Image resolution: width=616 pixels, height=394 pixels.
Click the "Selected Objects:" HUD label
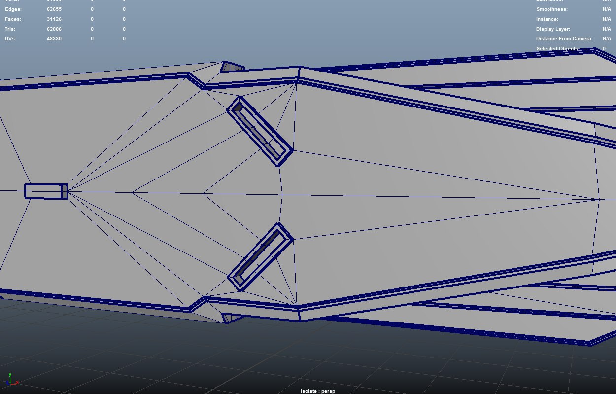coord(558,49)
